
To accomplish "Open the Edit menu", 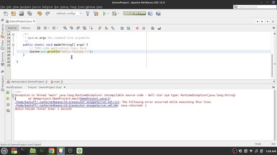I will (x=9, y=7).
